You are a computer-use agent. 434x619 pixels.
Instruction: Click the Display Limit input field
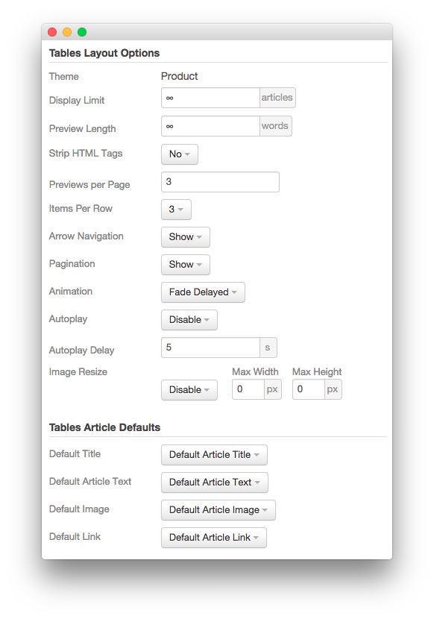click(x=210, y=98)
